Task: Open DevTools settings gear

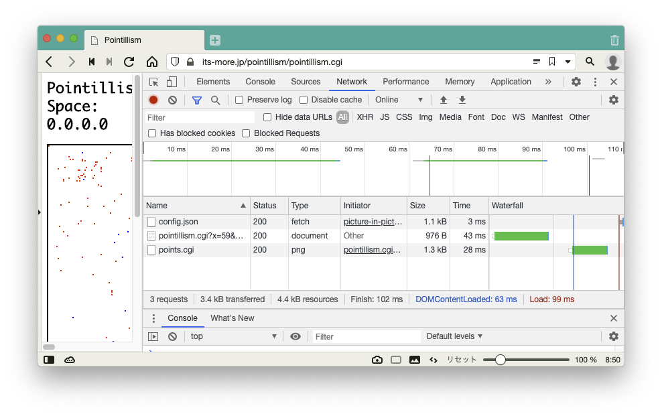Action: click(576, 82)
